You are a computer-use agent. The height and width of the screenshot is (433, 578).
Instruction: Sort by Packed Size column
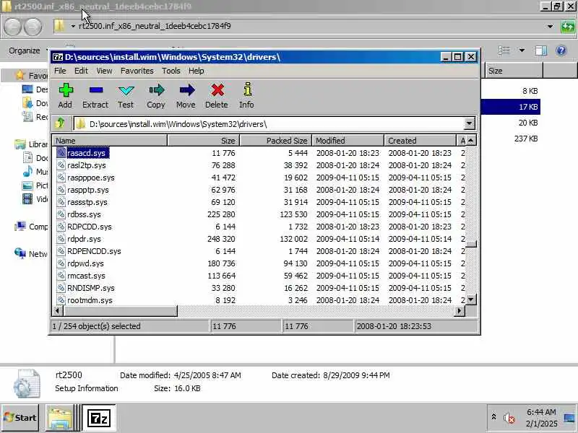click(x=276, y=140)
